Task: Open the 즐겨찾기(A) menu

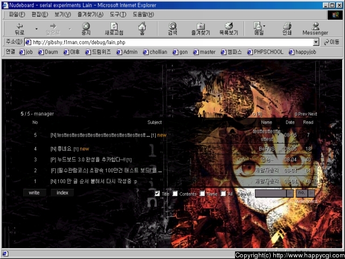Action: click(x=91, y=15)
